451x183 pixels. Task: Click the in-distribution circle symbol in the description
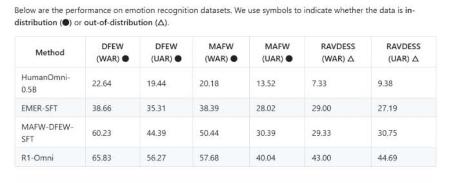point(64,23)
